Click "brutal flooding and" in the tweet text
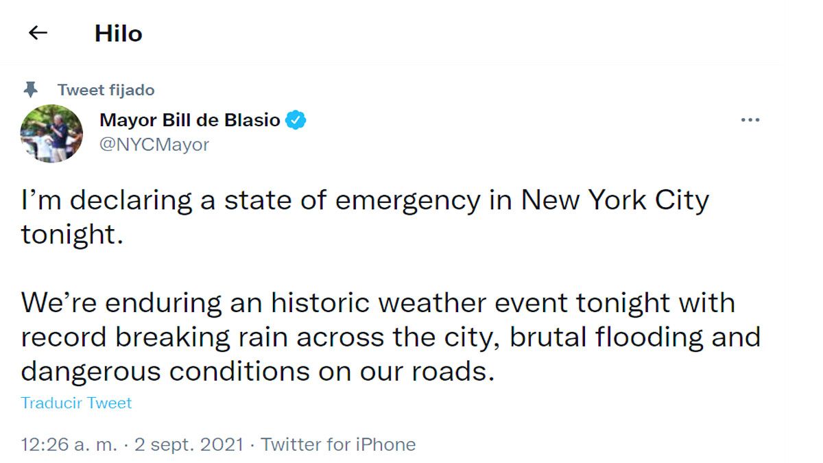Image resolution: width=823 pixels, height=463 pixels. pos(635,337)
